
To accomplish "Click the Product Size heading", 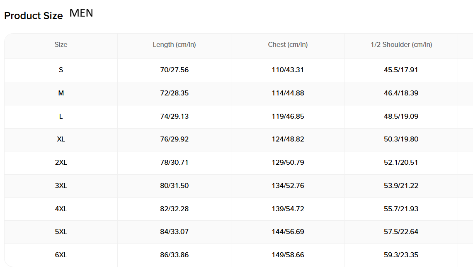I will [34, 16].
